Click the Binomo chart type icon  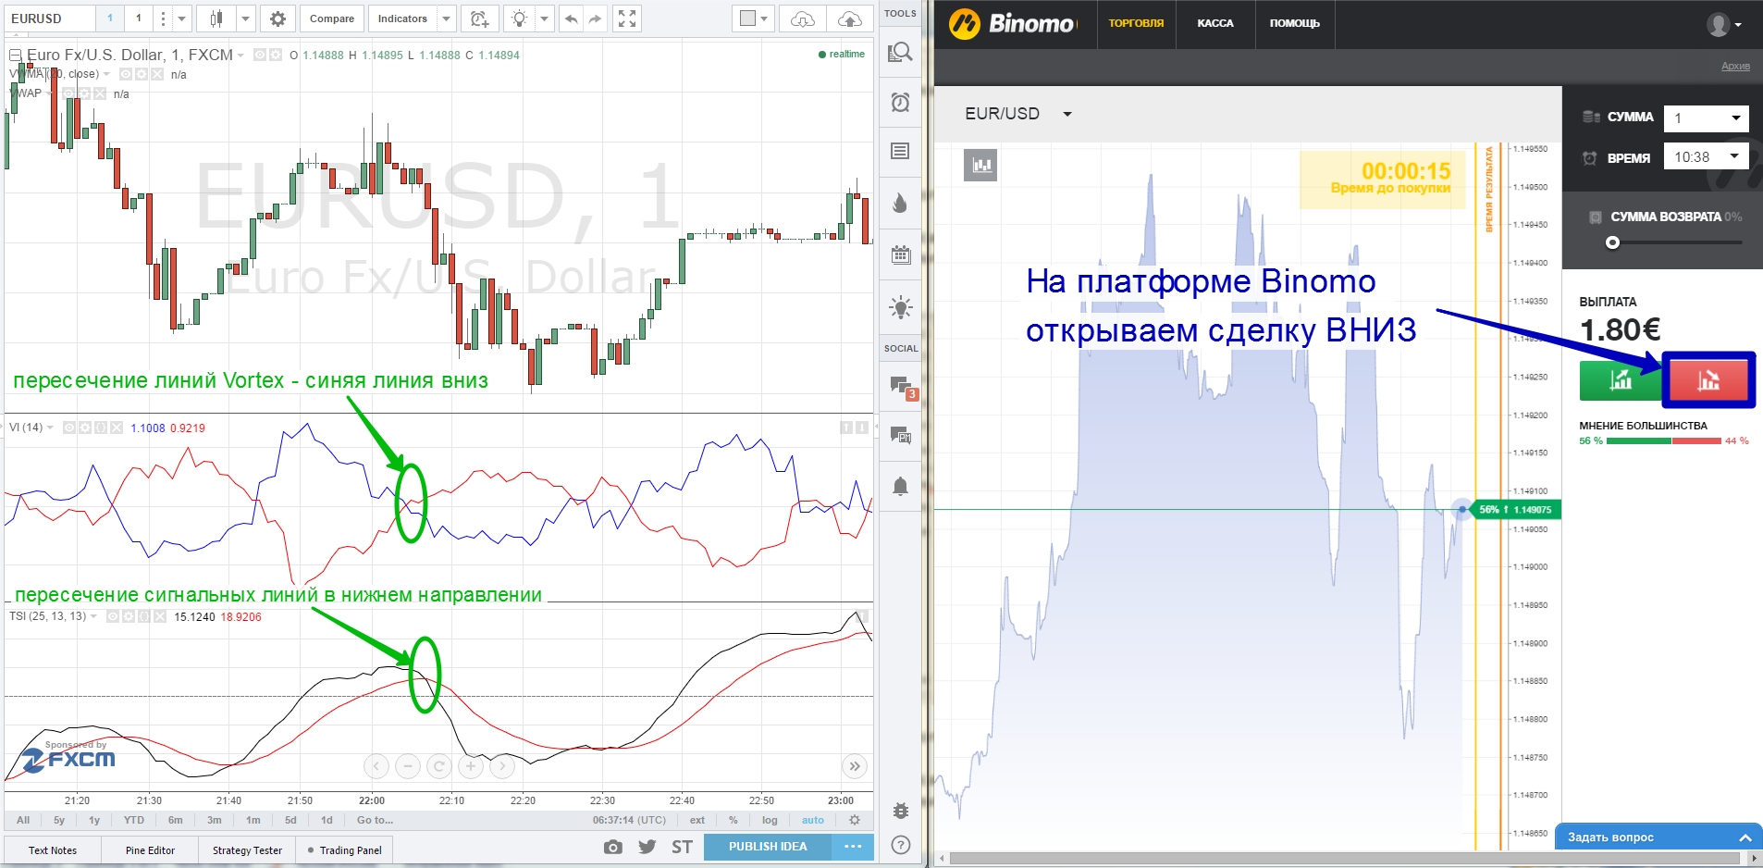click(980, 166)
